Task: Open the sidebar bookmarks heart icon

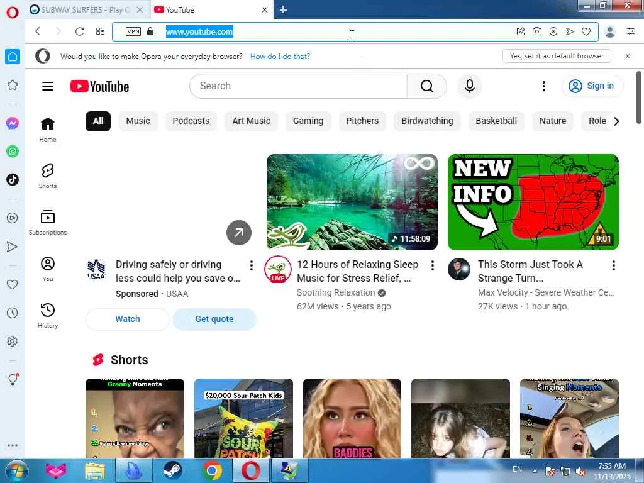Action: point(13,285)
